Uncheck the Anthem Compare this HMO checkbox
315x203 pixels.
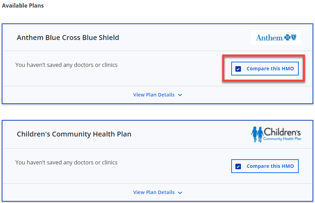[x=238, y=69]
